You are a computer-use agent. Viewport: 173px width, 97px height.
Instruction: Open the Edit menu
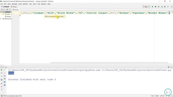pyautogui.click(x=5, y=4)
